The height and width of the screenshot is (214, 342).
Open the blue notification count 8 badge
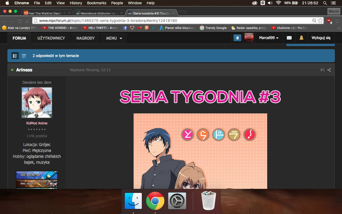(x=237, y=38)
